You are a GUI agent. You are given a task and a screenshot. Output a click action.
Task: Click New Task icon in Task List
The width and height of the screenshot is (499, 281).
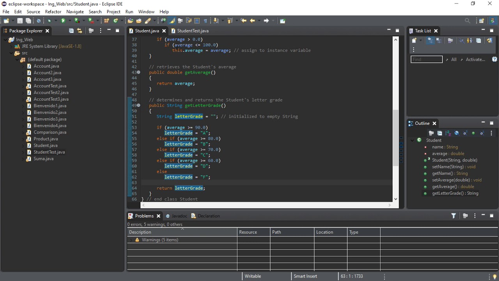[x=414, y=40]
